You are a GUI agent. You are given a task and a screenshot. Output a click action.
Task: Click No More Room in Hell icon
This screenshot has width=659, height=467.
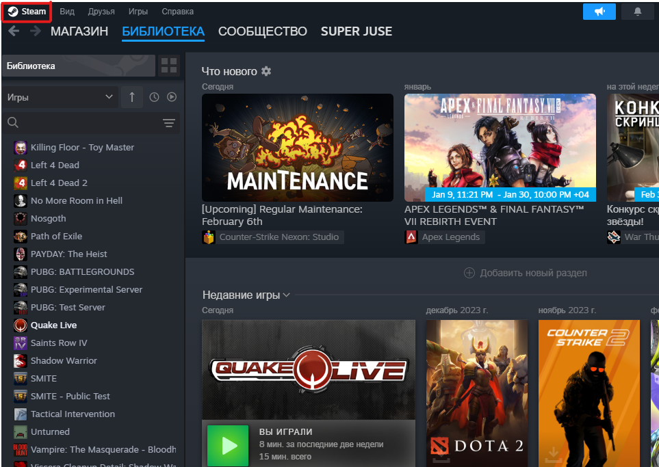click(x=20, y=201)
